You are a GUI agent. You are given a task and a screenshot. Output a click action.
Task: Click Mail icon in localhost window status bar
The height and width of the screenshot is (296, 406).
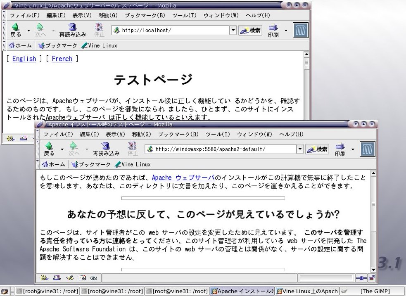point(24,138)
